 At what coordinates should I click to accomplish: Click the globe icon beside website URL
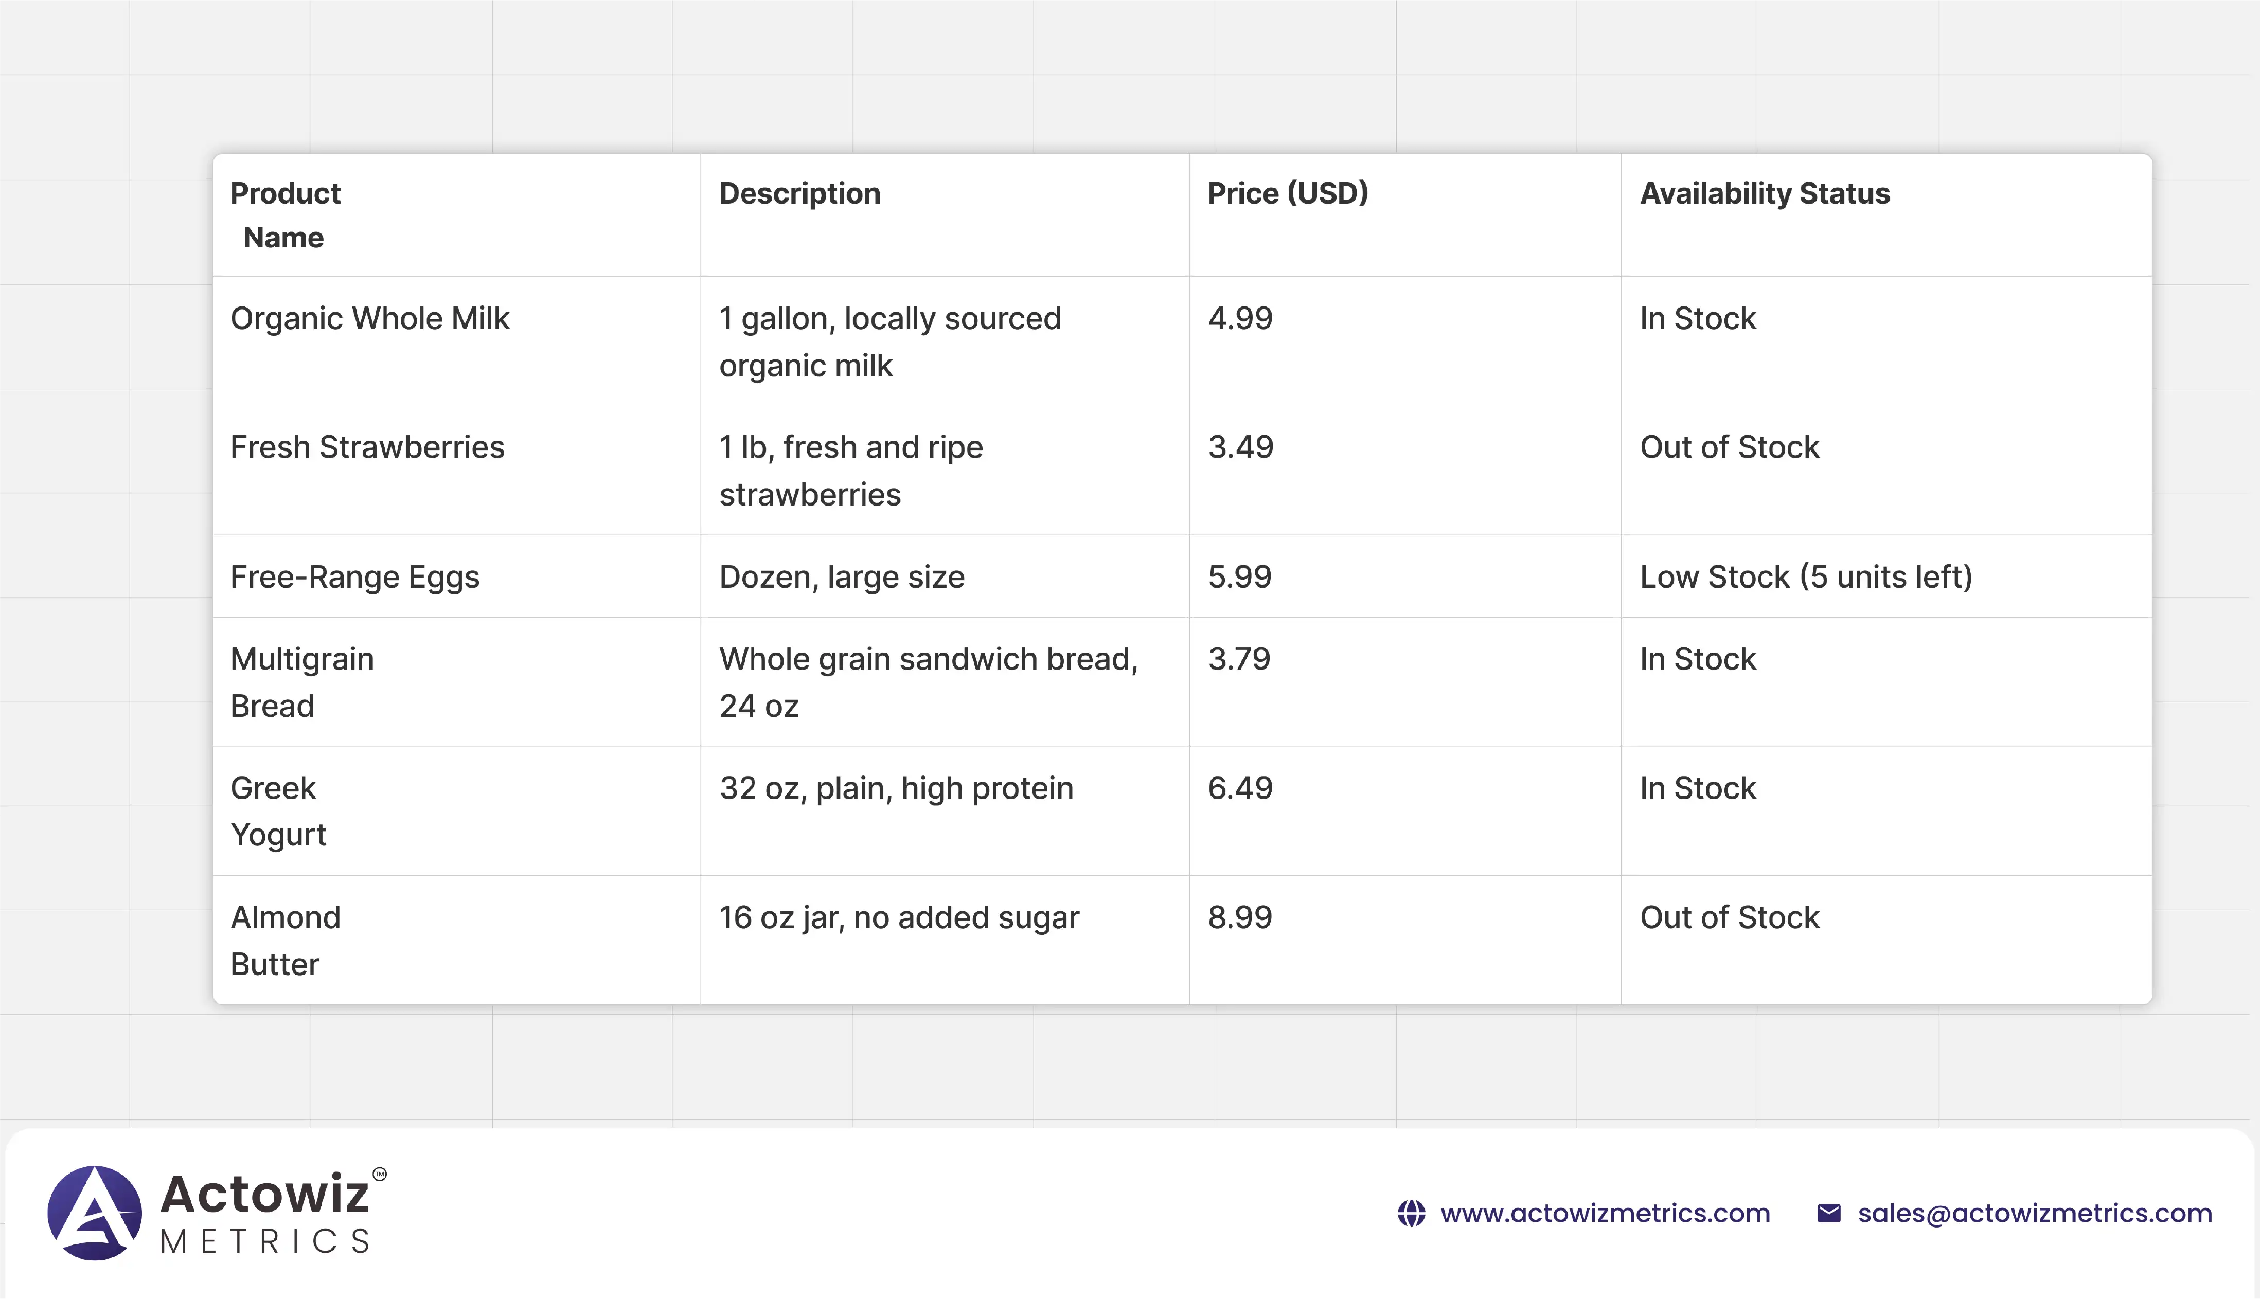click(1411, 1213)
